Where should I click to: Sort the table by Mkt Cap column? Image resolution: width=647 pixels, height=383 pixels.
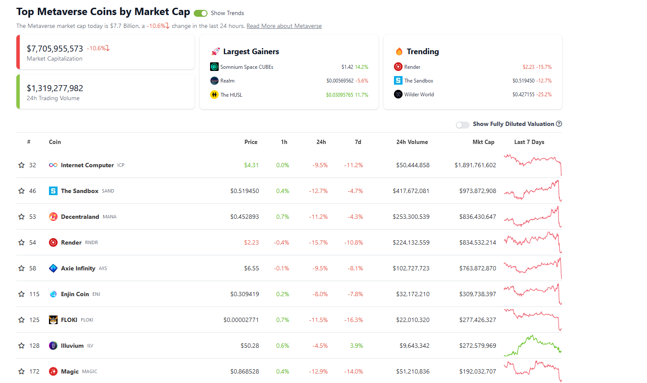pos(483,142)
